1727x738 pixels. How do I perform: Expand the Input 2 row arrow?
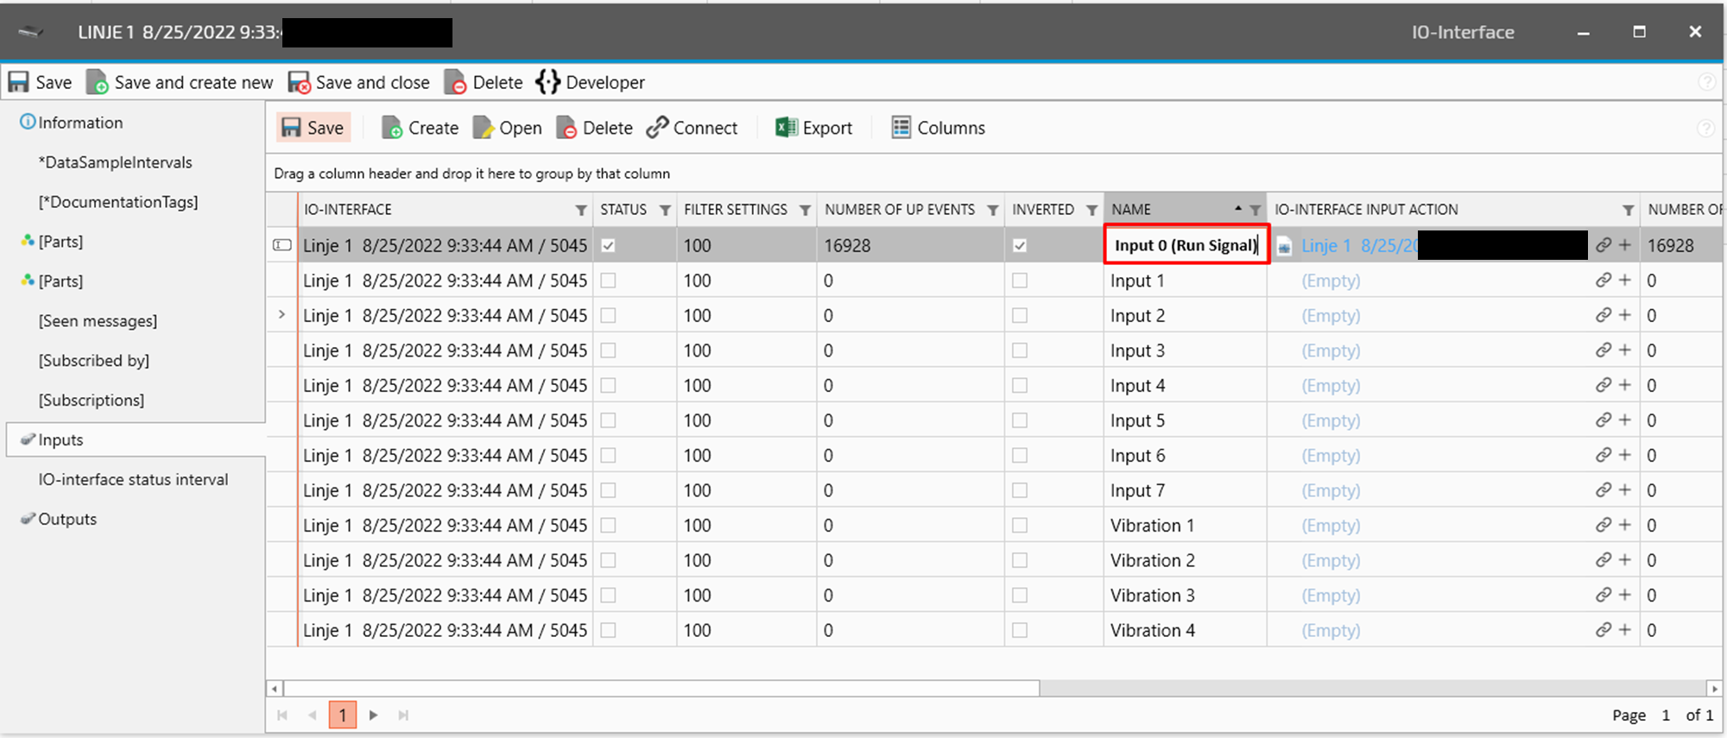tap(282, 315)
